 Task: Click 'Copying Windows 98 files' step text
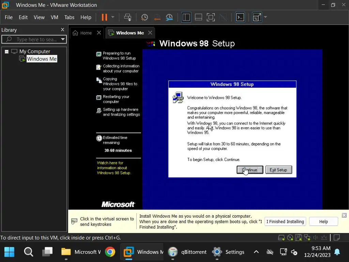[x=120, y=84]
